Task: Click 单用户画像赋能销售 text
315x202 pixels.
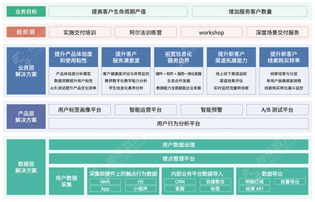Action: [x=284, y=81]
